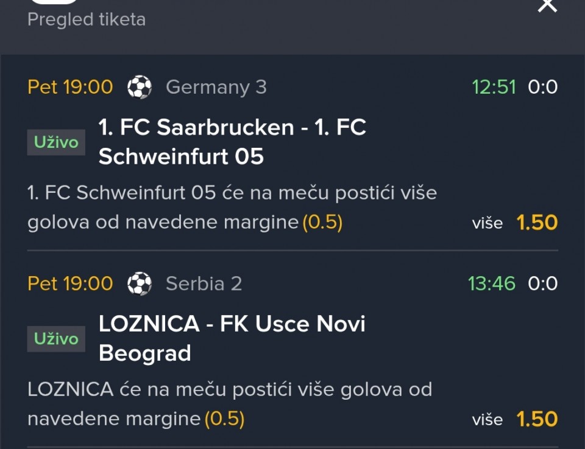Close the Pregled tiketa panel
The width and height of the screenshot is (585, 449).
pyautogui.click(x=547, y=5)
